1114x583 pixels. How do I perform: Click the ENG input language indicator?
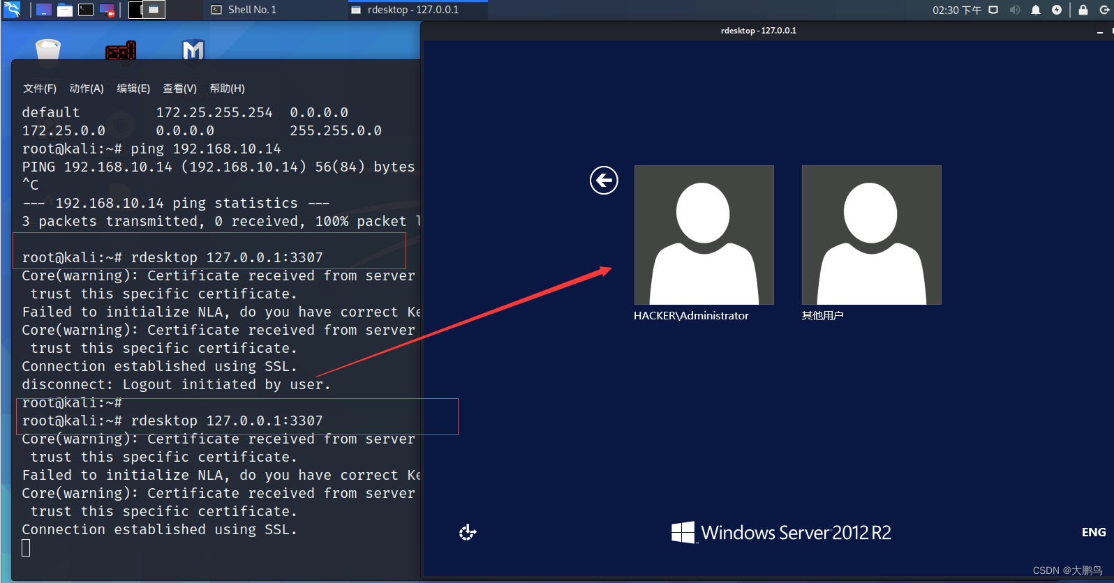(1094, 532)
